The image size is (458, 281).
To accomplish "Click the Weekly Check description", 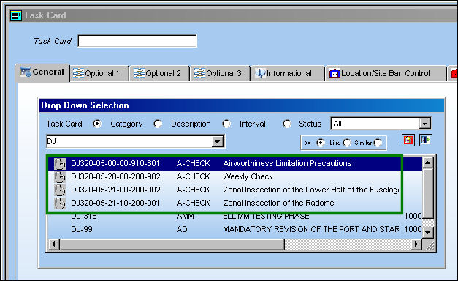I will (x=248, y=176).
